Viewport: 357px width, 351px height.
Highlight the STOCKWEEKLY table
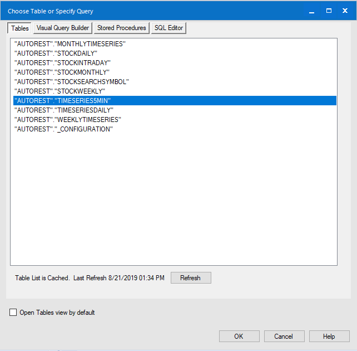(x=59, y=91)
